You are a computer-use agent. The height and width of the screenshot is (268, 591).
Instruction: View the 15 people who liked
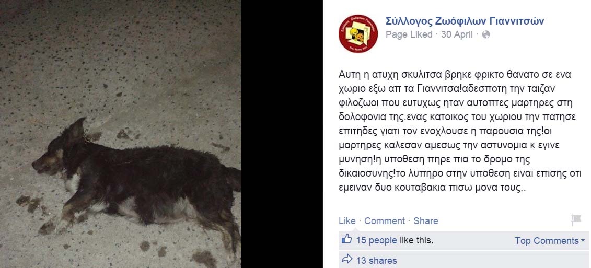[x=376, y=240]
